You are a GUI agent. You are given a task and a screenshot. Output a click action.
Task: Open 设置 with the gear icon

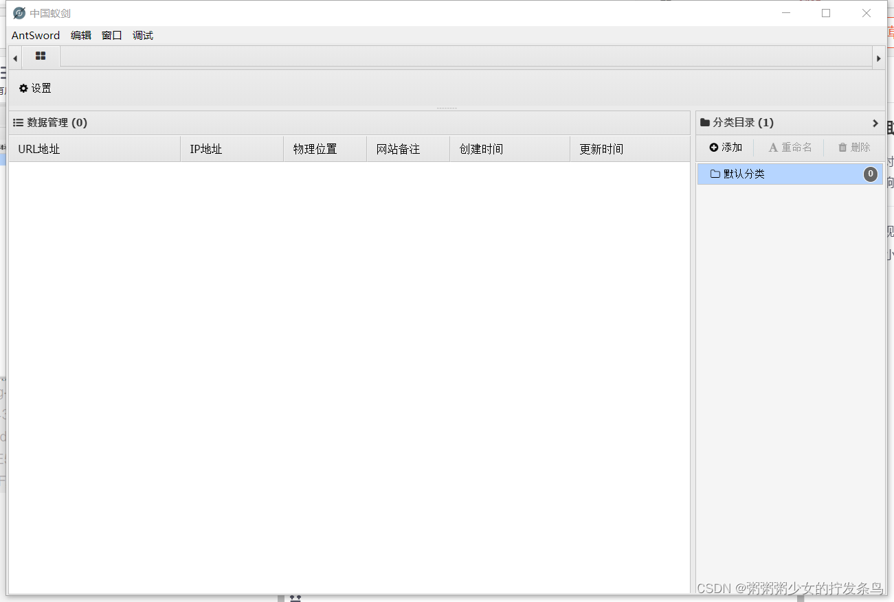(35, 89)
